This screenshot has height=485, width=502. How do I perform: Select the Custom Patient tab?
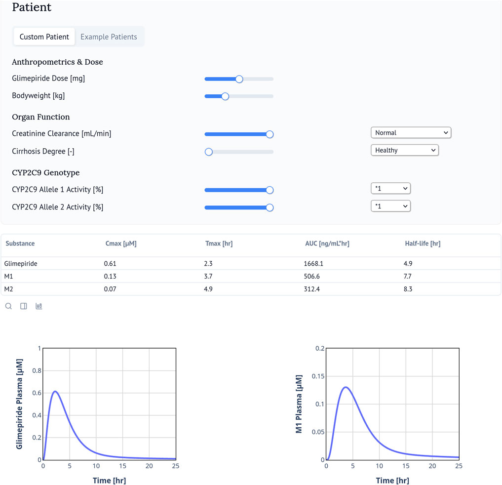point(44,37)
